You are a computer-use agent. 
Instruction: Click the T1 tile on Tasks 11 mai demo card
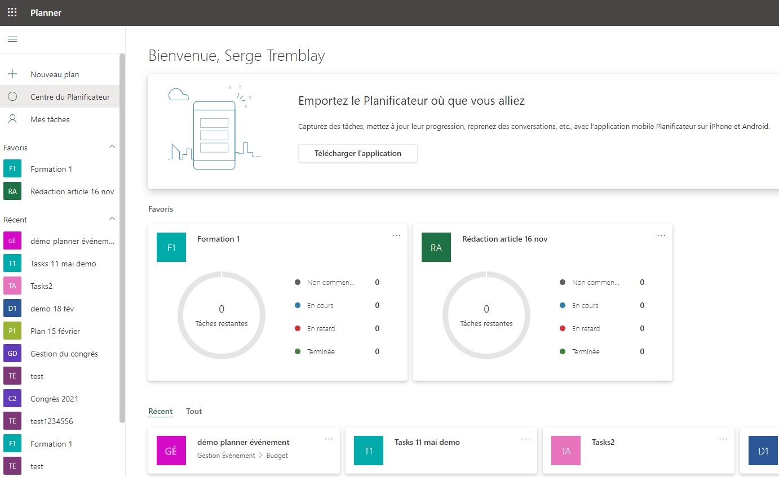(369, 451)
